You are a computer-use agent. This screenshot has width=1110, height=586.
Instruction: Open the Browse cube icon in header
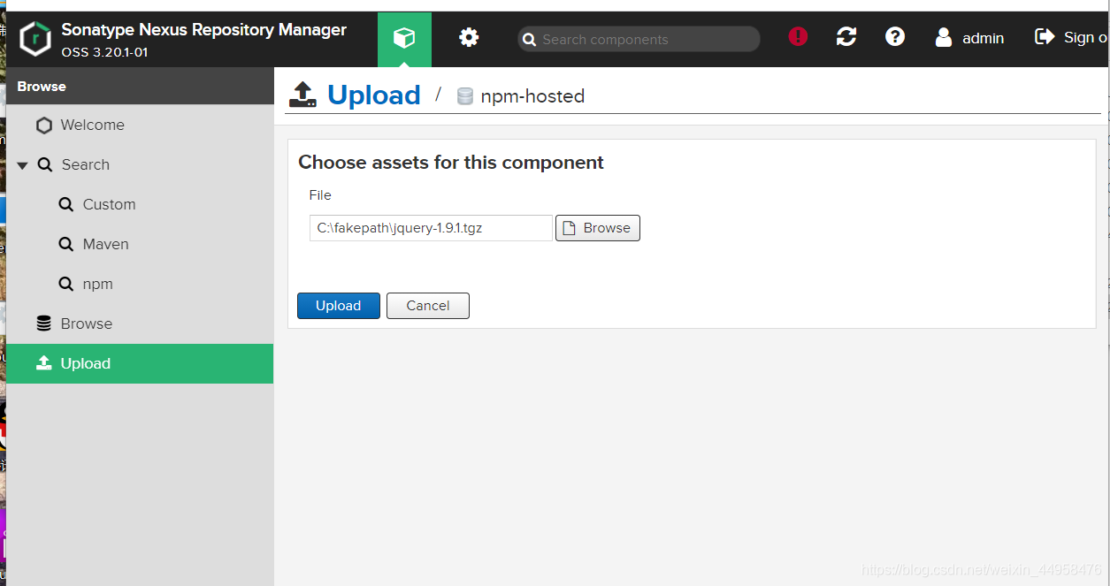point(404,38)
